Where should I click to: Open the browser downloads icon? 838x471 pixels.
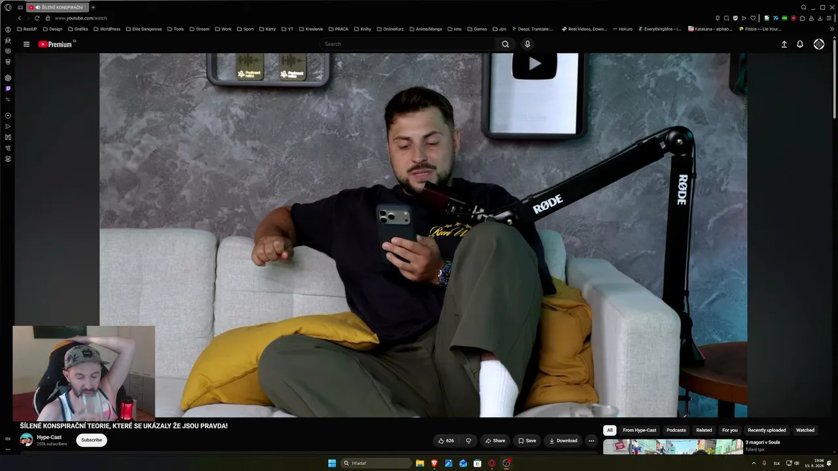coord(820,18)
